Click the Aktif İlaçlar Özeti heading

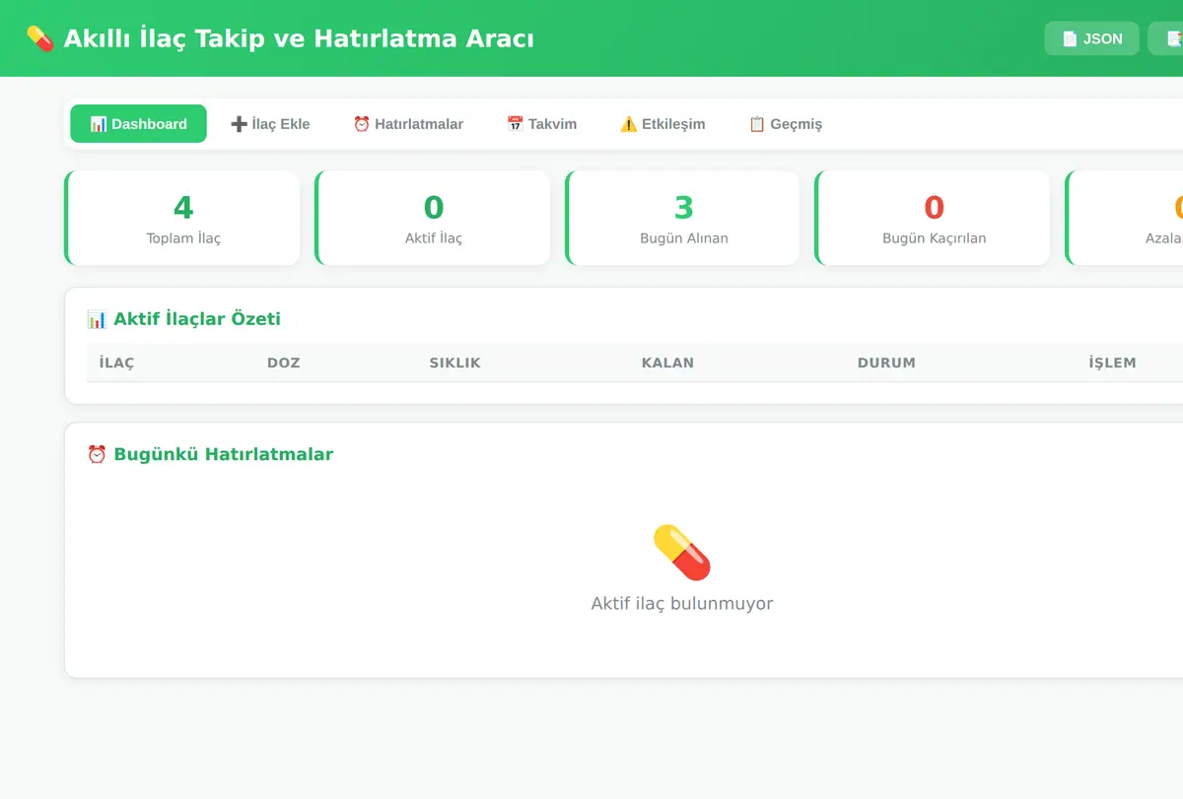pos(197,319)
